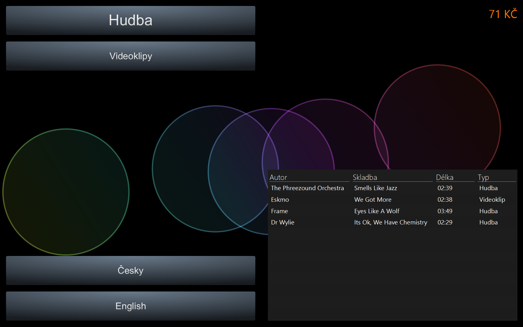Viewport: 523px width, 327px height.
Task: Click the Typ column header
Action: point(483,177)
